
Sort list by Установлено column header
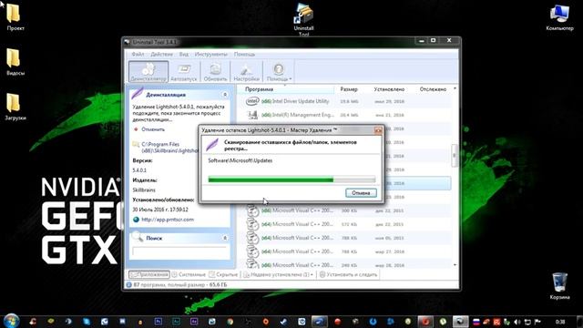pyautogui.click(x=389, y=89)
